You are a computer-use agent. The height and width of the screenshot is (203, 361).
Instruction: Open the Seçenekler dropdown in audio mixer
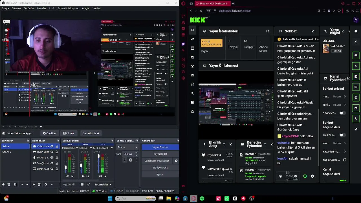[103, 184]
